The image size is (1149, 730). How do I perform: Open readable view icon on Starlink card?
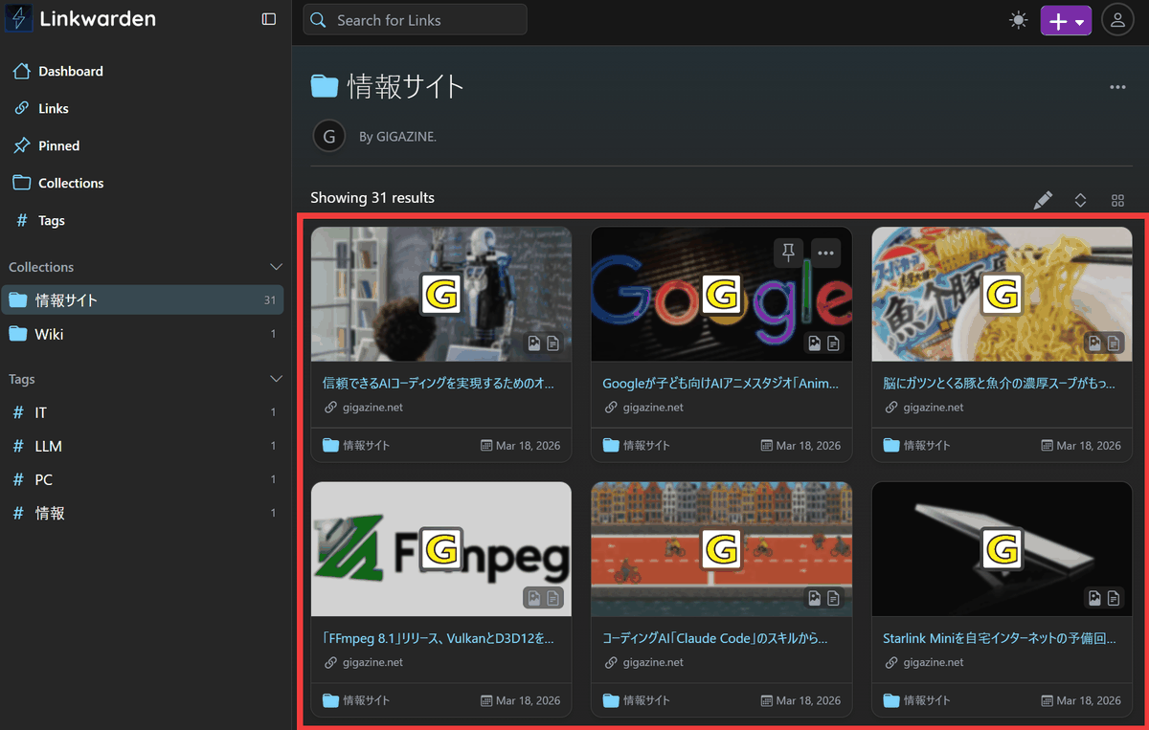pos(1114,598)
